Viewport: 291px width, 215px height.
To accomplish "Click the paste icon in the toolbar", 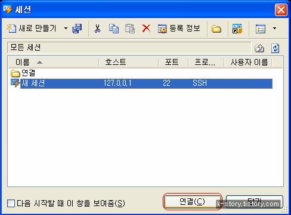I will [130, 29].
